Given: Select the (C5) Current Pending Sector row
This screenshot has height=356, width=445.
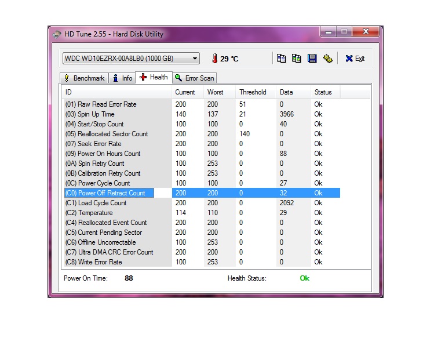Looking at the screenshot, I should pyautogui.click(x=202, y=233).
